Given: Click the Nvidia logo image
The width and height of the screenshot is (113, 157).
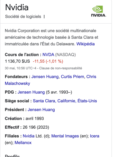Looking at the screenshot, I should pos(99,11).
